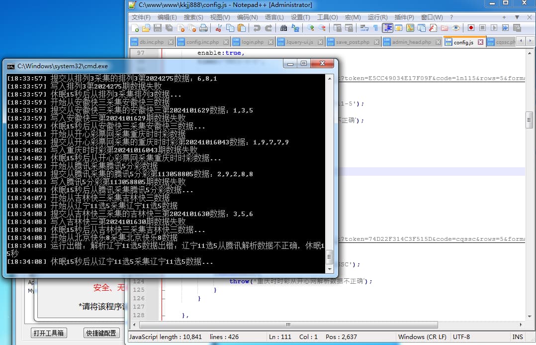Click the cmd window vertical scrollbar thumb
Viewport: 536px width, 345px height.
[x=328, y=257]
